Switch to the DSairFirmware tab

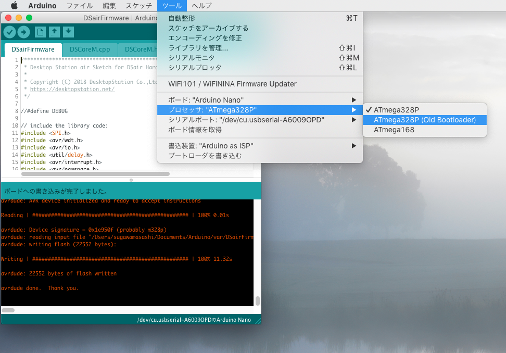click(33, 49)
